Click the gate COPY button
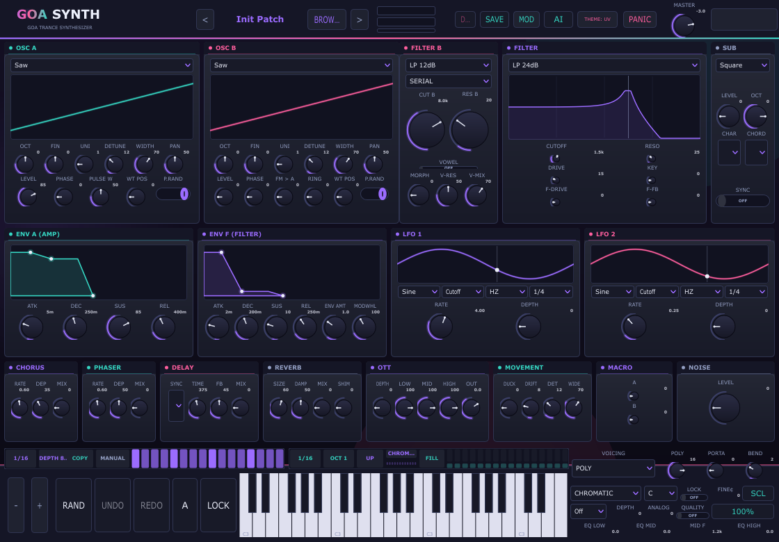The image size is (779, 542). [80, 458]
